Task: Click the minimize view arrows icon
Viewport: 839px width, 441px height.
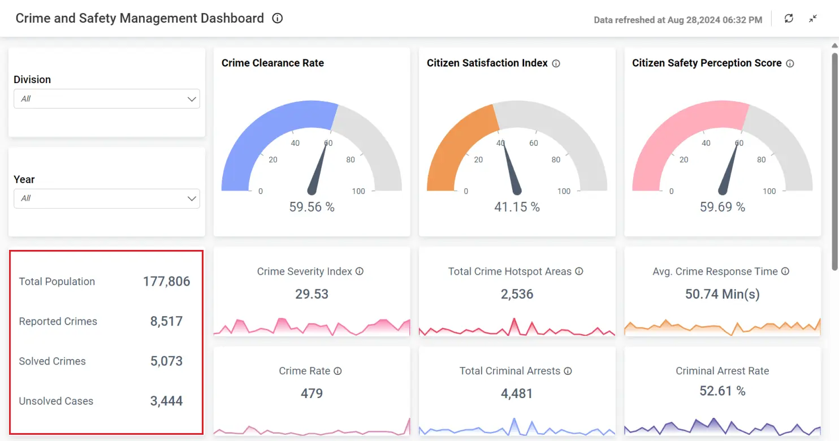Action: [x=813, y=19]
